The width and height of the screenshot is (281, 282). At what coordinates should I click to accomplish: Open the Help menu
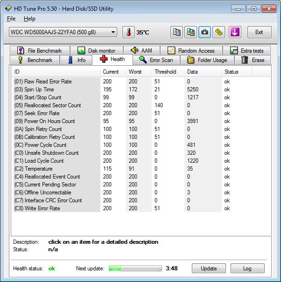click(x=29, y=19)
